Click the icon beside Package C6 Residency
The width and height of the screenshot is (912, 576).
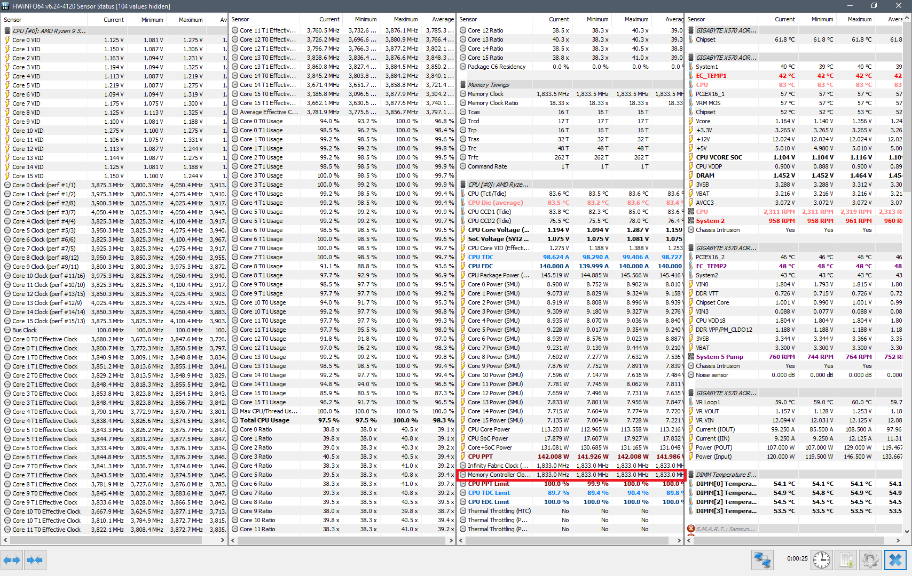(463, 67)
